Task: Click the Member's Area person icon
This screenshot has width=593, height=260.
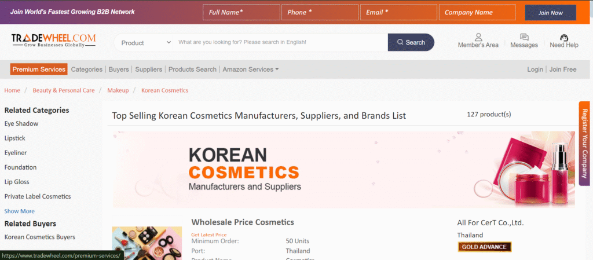Action: (x=478, y=37)
